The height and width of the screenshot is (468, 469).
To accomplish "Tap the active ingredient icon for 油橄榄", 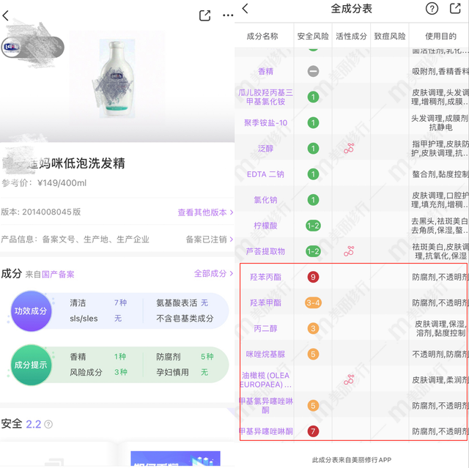I will 349,379.
